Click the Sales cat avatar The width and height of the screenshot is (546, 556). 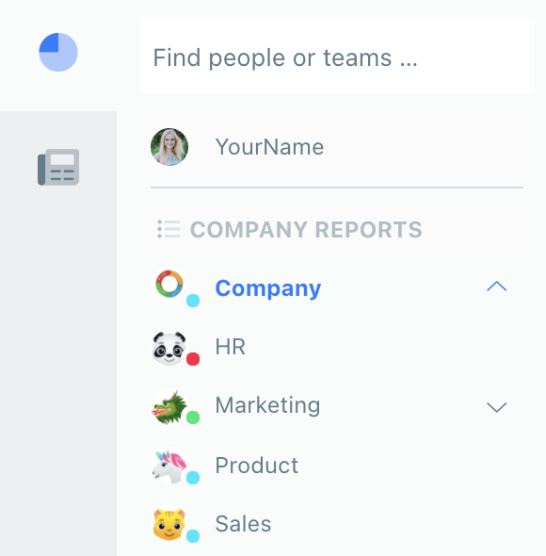(x=169, y=525)
